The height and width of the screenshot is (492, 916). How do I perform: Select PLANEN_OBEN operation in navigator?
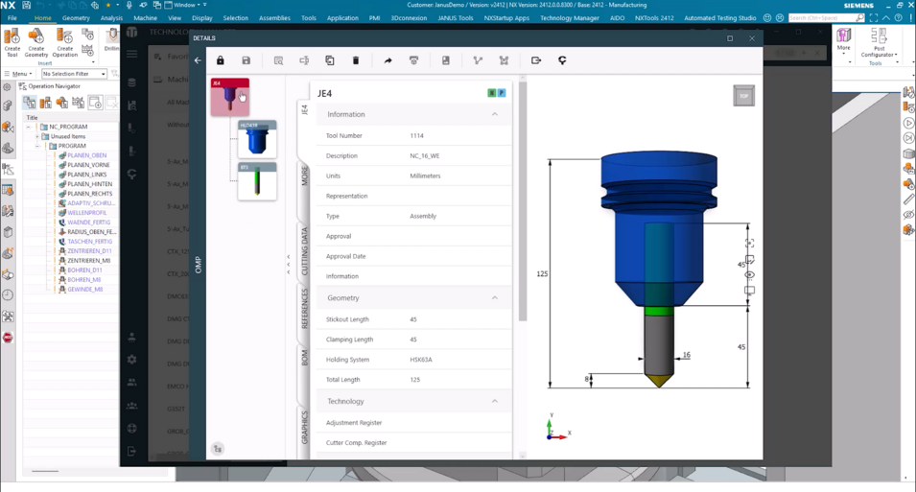(86, 155)
